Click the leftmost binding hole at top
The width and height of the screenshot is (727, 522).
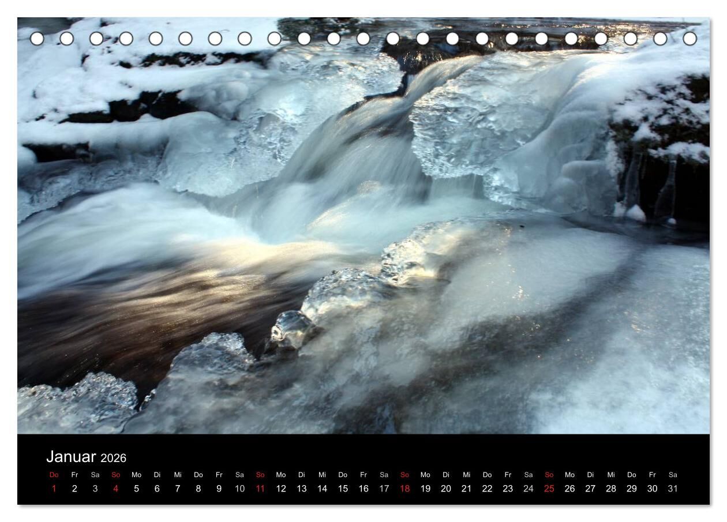(x=37, y=39)
